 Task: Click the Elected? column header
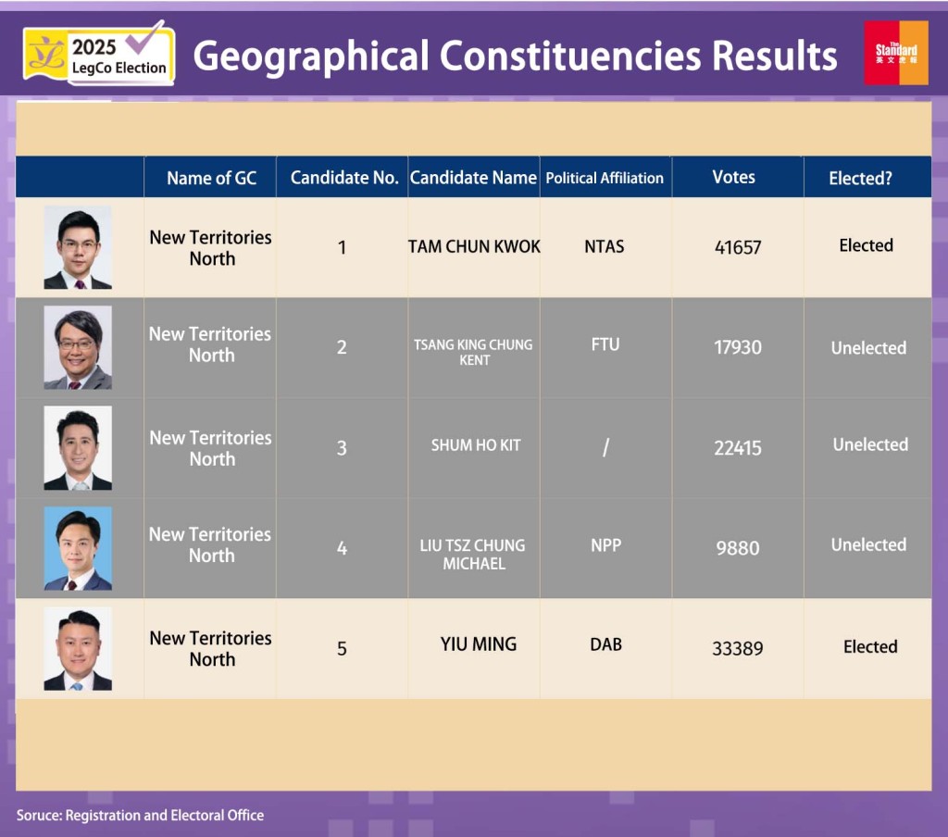860,178
